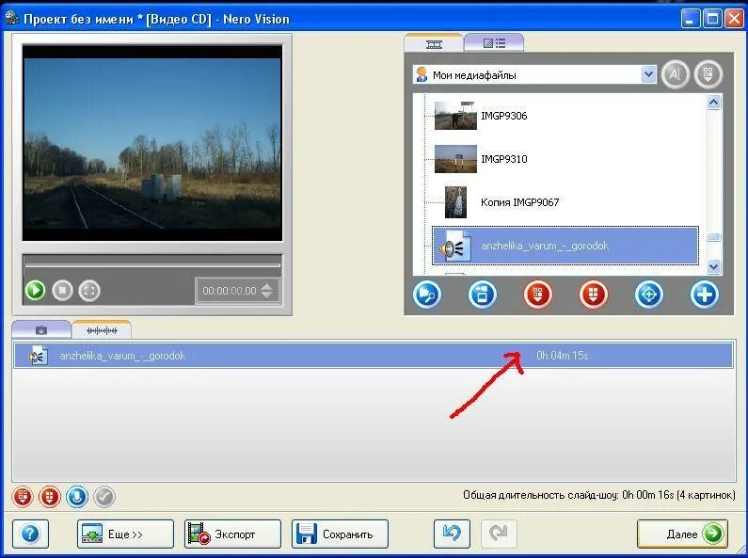Open the Мои медиафайлы dropdown
This screenshot has height=558, width=748.
click(648, 74)
